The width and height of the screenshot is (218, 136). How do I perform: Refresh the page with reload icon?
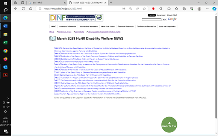pyautogui.click(x=23, y=9)
